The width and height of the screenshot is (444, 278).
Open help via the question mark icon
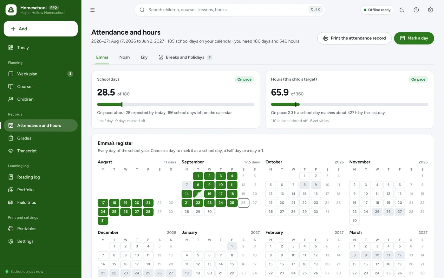416,10
